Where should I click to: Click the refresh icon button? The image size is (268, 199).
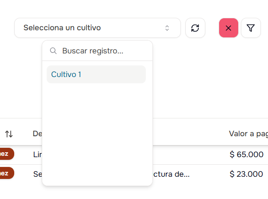coord(195,28)
